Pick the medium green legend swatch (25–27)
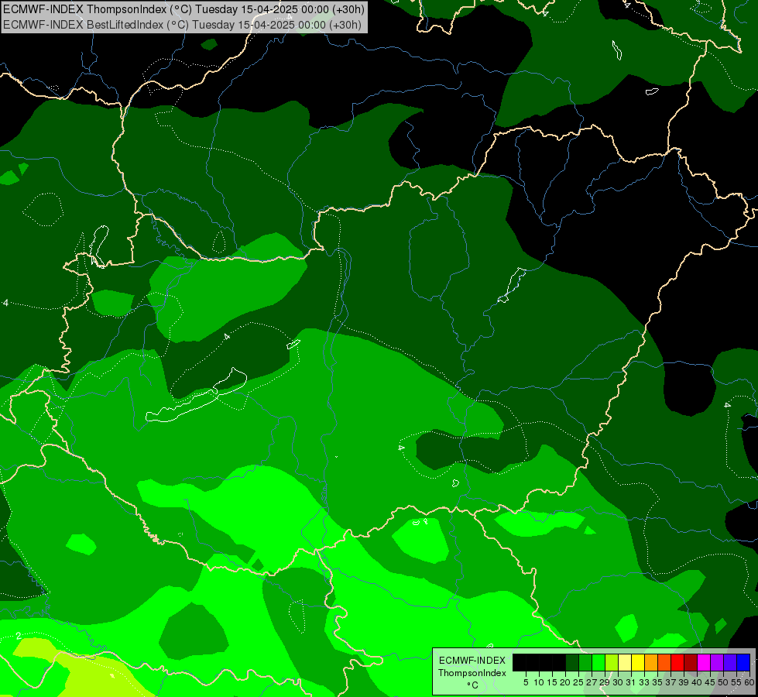The height and width of the screenshot is (697, 758). point(585,662)
